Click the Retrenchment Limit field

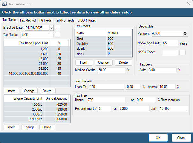click(x=174, y=109)
